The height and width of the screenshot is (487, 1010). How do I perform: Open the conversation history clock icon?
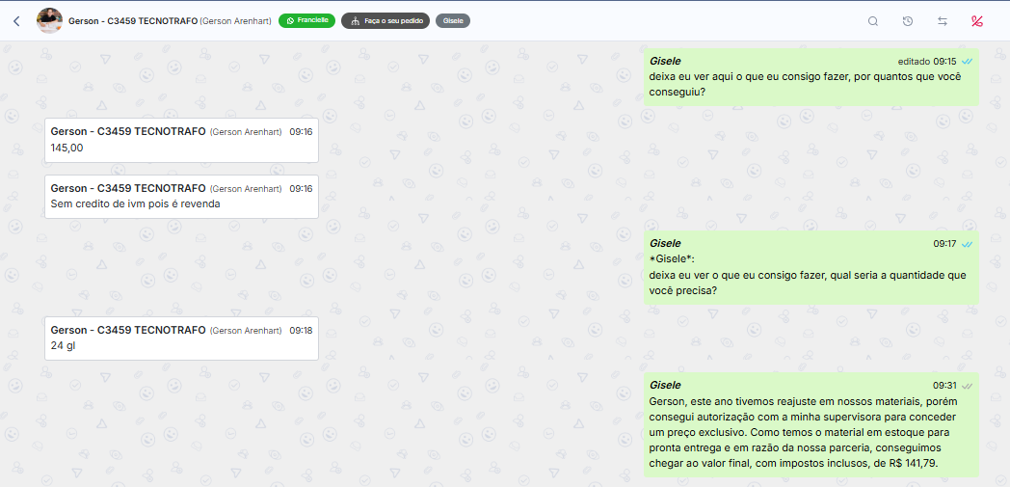tap(908, 21)
